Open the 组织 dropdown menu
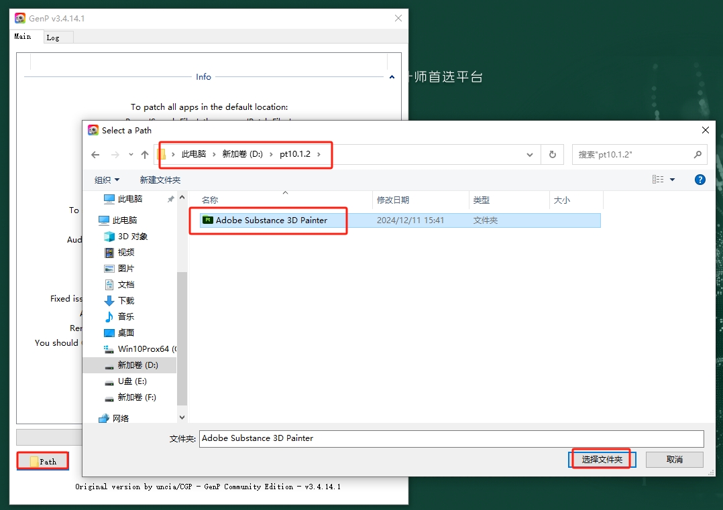 coord(107,180)
